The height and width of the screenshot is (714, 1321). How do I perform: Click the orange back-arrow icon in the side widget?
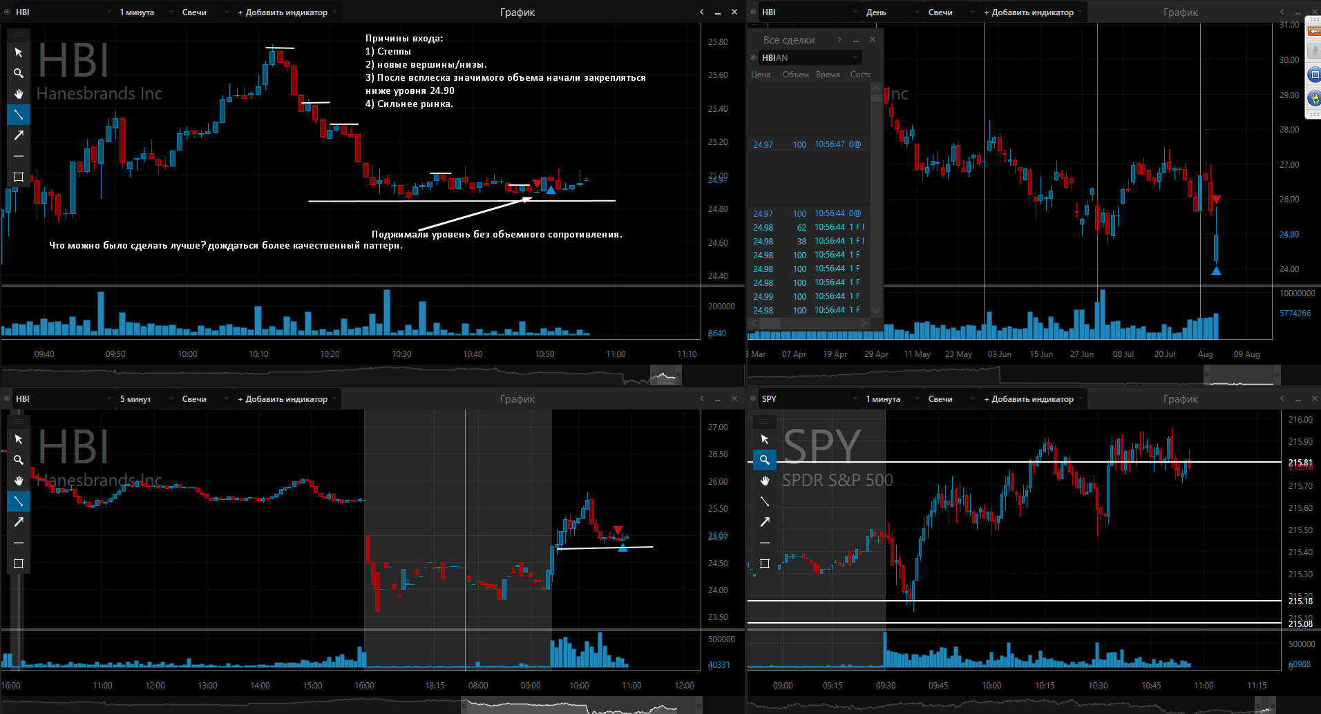(1314, 32)
